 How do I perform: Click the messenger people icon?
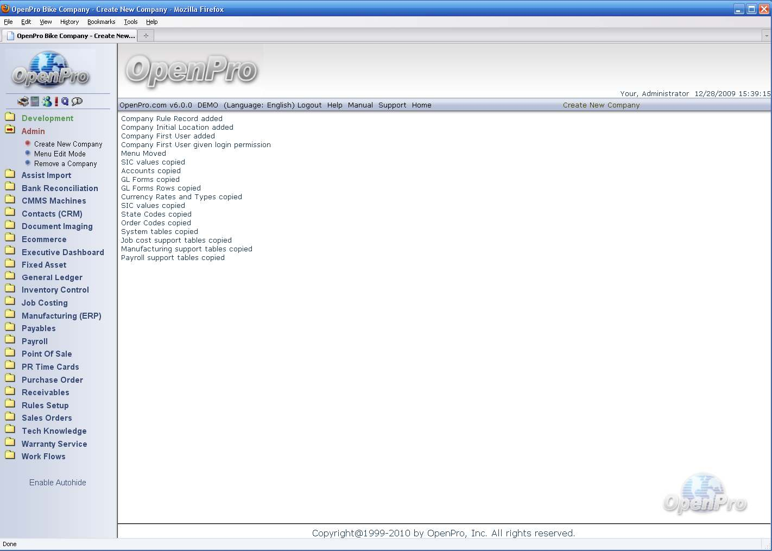tap(47, 102)
